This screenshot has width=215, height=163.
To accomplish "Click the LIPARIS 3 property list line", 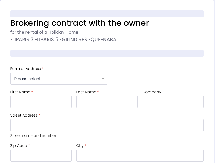I will (63, 40).
